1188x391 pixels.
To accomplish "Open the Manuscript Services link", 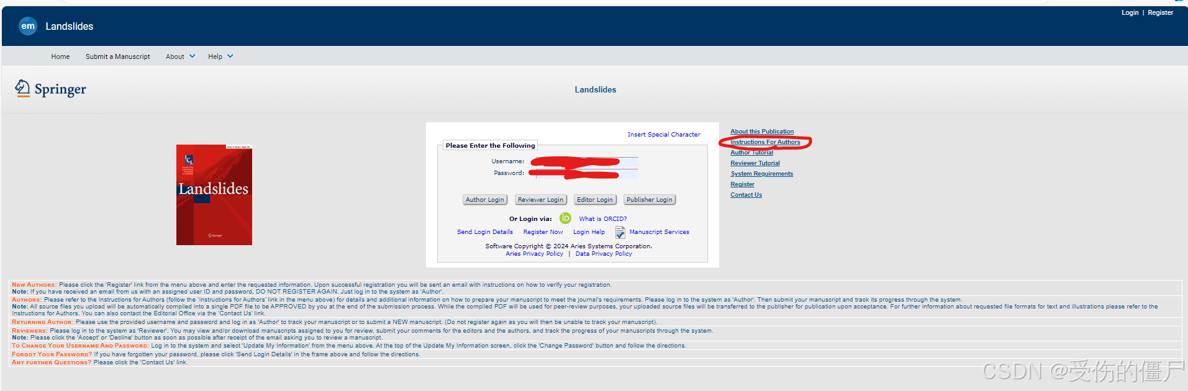I will click(x=660, y=232).
